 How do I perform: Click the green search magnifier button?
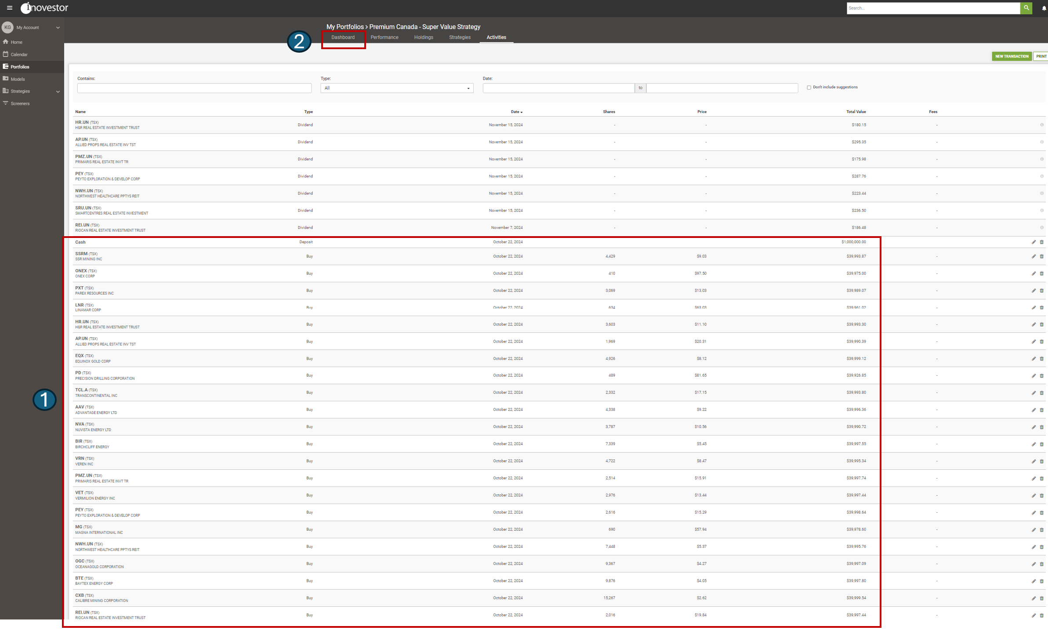click(x=1026, y=8)
